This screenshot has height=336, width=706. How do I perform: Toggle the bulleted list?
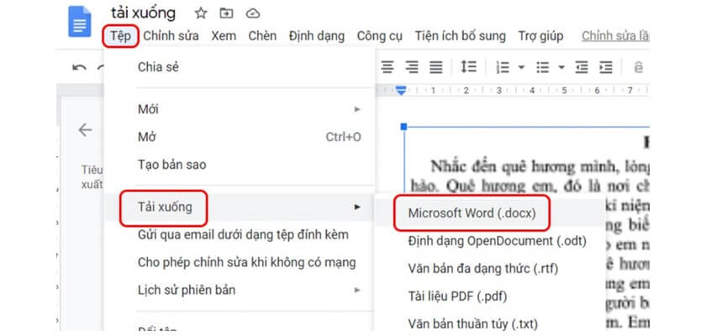(x=543, y=67)
